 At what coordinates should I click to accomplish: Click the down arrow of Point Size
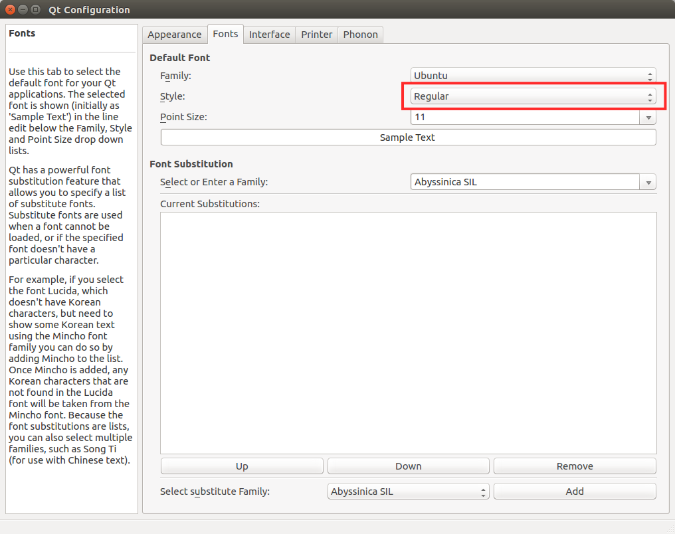648,117
